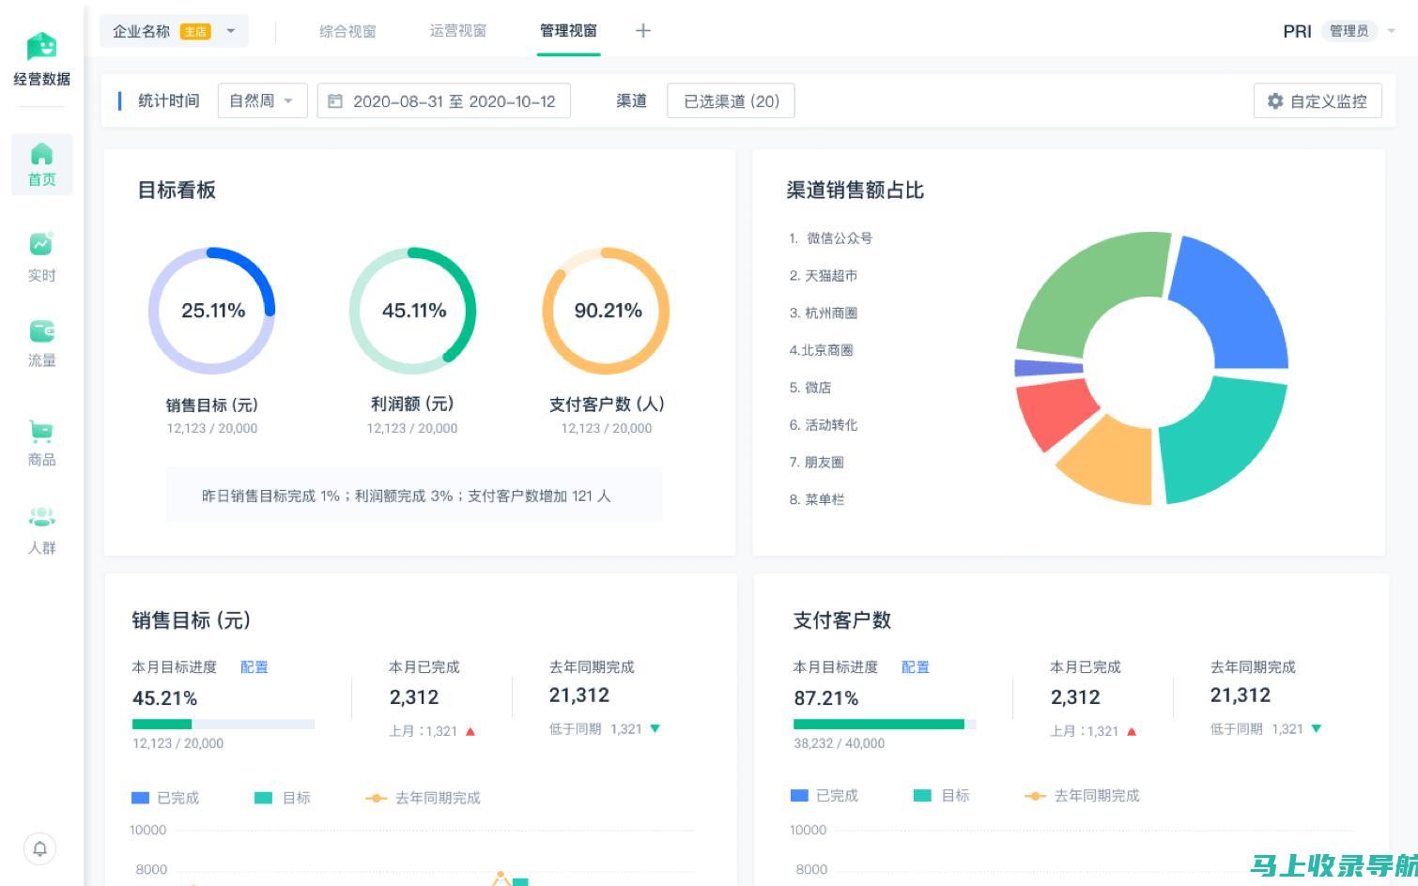This screenshot has height=886, width=1418.
Task: Click the notification bell icon
Action: pyautogui.click(x=39, y=849)
